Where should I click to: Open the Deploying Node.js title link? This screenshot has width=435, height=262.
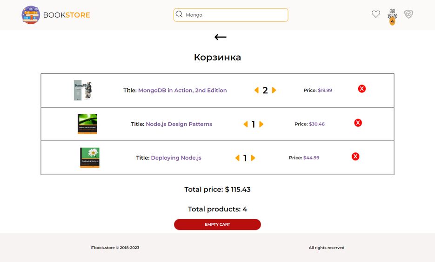(x=176, y=158)
